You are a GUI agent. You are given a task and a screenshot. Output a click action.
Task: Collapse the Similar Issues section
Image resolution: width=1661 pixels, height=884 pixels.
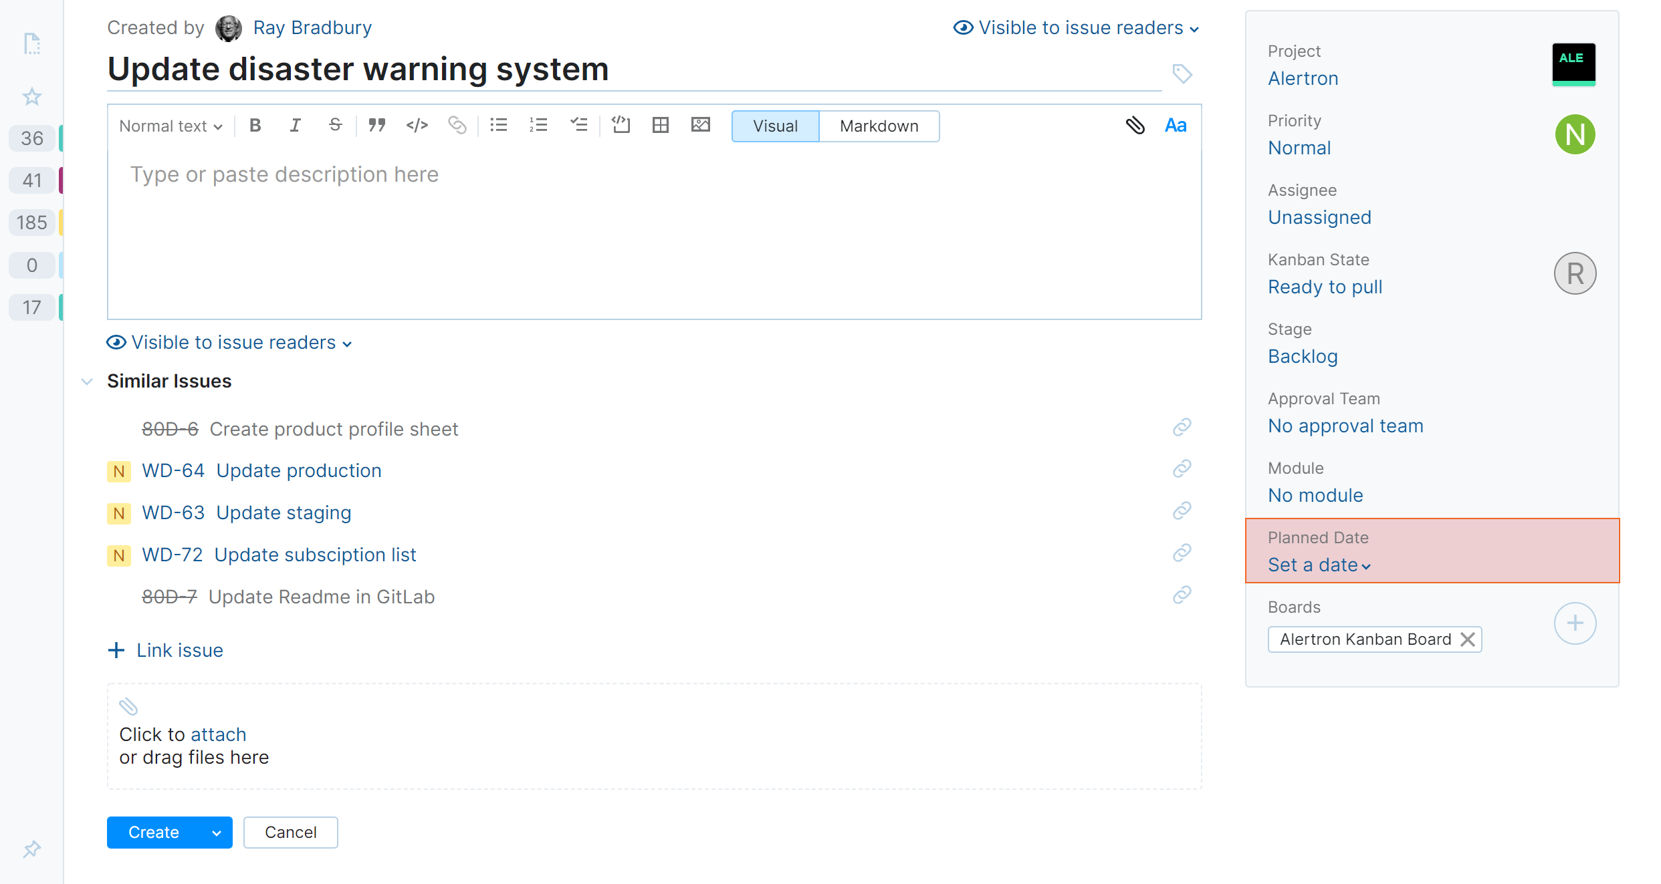[x=87, y=382]
